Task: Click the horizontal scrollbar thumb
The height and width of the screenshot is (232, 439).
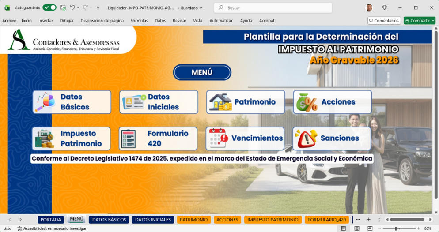Action: [x=407, y=220]
